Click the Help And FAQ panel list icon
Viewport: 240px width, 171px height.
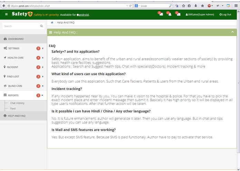coord(50,32)
